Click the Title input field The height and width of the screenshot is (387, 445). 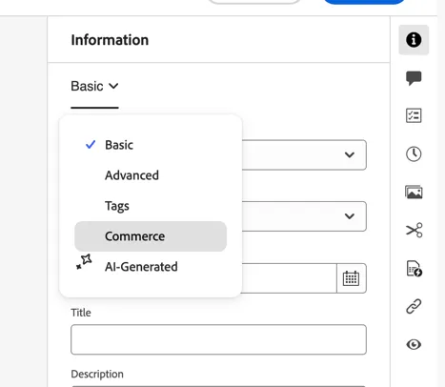(218, 339)
